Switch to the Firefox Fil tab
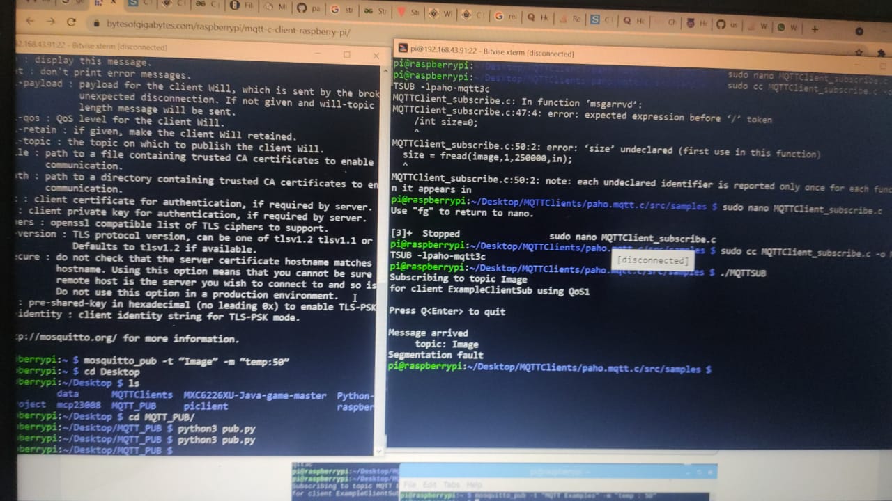This screenshot has width=892, height=501. (x=233, y=6)
